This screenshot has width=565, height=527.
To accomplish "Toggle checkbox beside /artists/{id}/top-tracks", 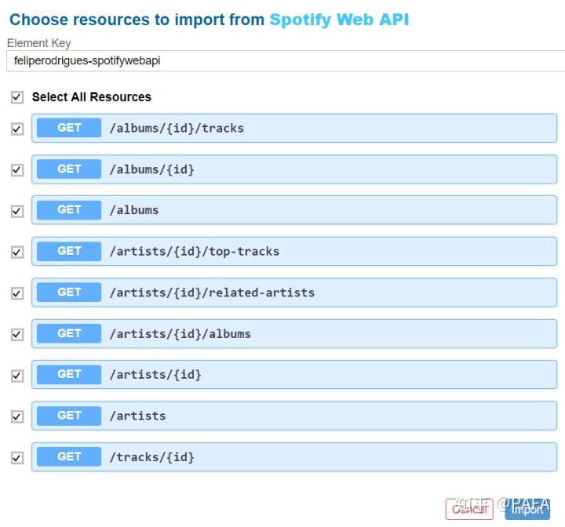I will click(17, 253).
